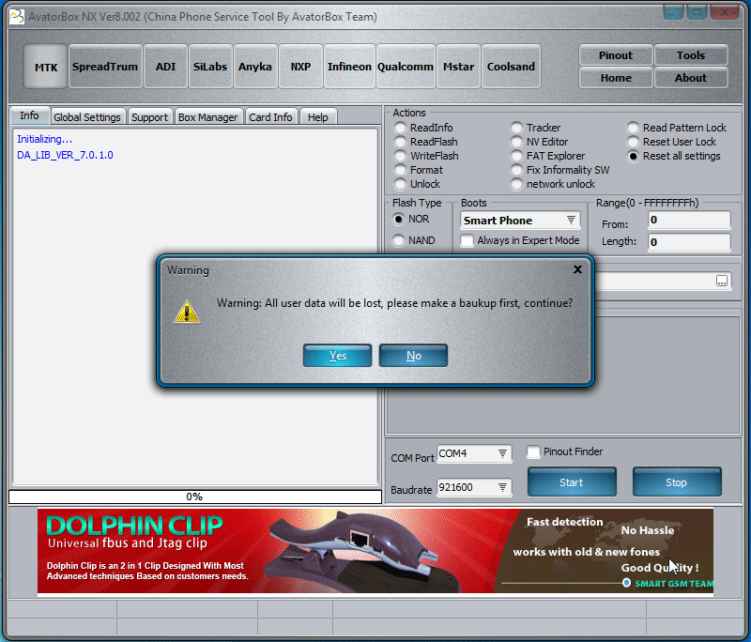Select the Anyka platform button

[x=255, y=67]
